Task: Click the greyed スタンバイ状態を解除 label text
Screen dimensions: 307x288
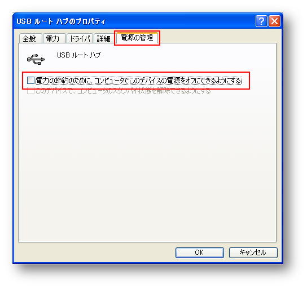Action: coord(123,91)
